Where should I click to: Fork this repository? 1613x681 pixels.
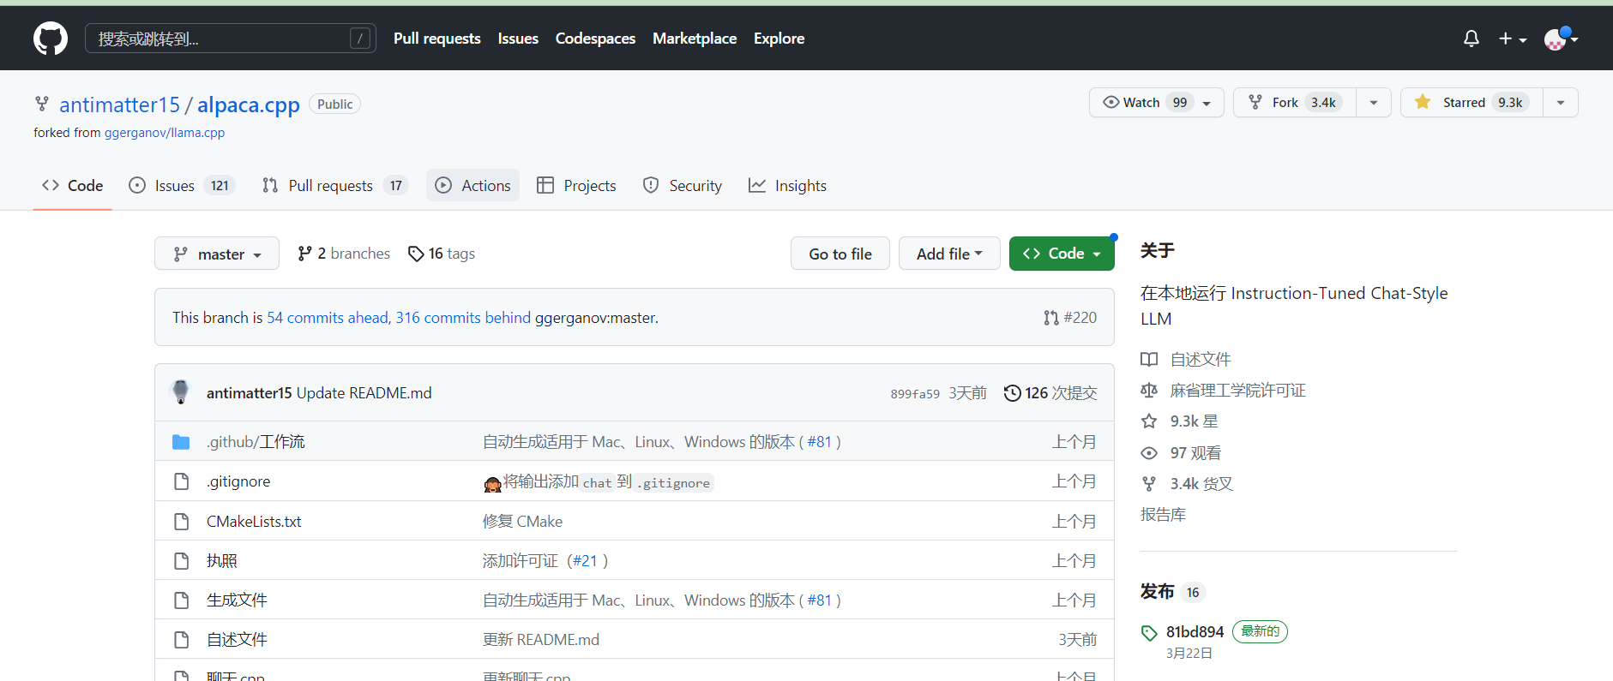click(x=1295, y=103)
